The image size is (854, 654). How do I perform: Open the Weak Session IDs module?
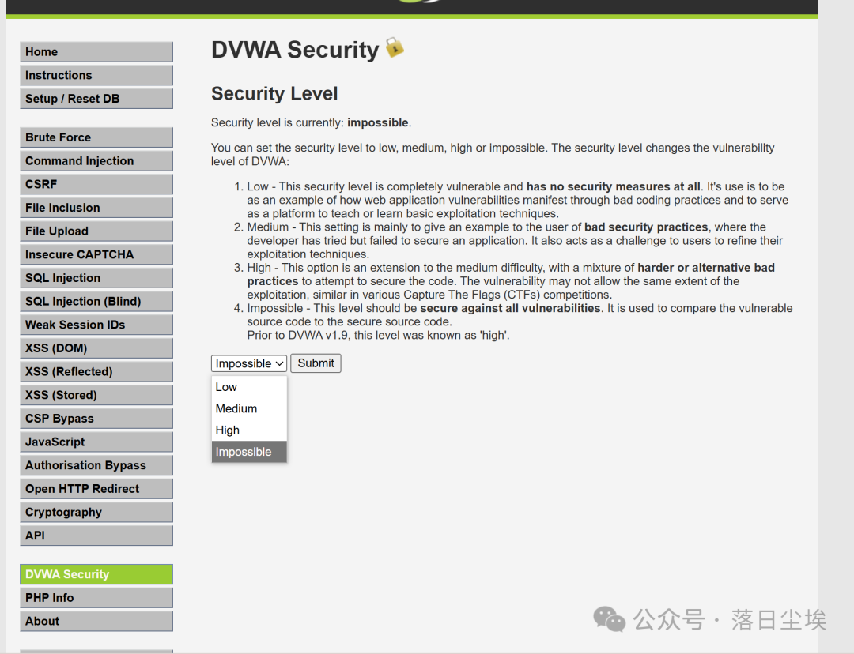[96, 325]
